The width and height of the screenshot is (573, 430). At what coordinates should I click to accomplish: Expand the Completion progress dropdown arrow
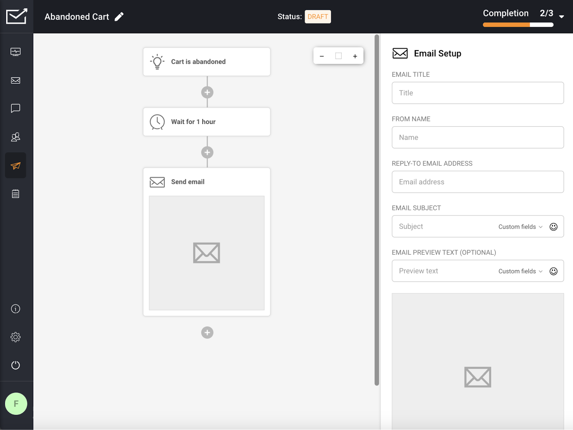click(562, 16)
